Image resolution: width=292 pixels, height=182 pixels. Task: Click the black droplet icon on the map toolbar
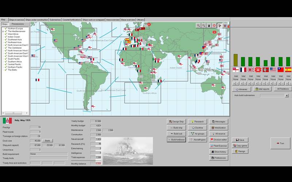tap(209, 25)
